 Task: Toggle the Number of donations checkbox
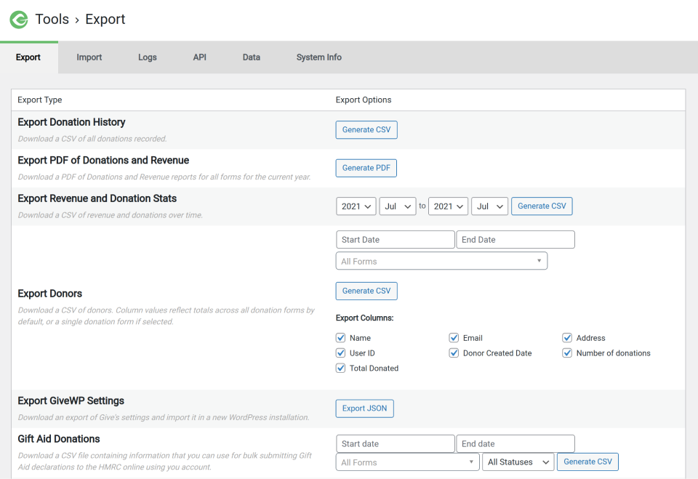567,353
